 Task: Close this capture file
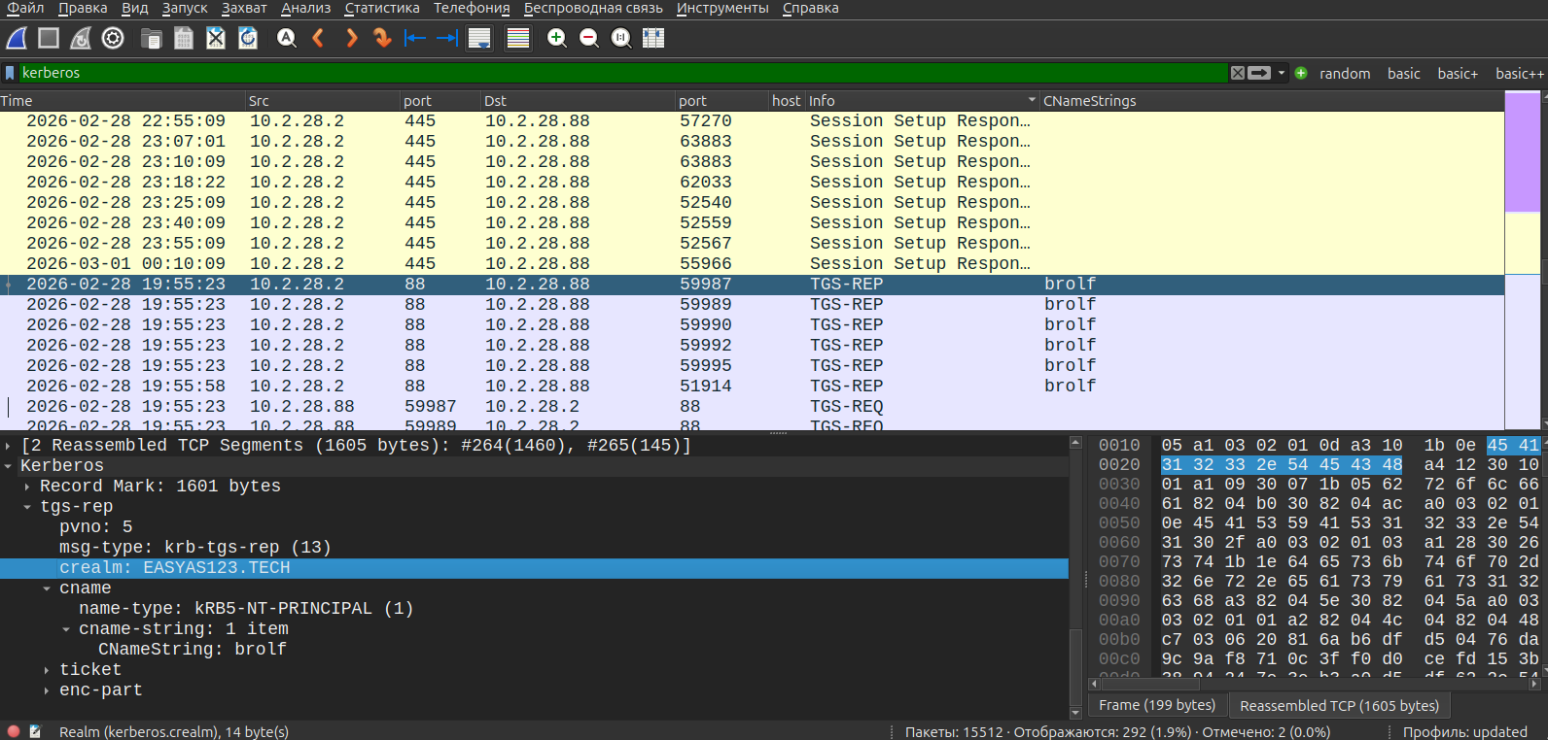click(x=215, y=38)
